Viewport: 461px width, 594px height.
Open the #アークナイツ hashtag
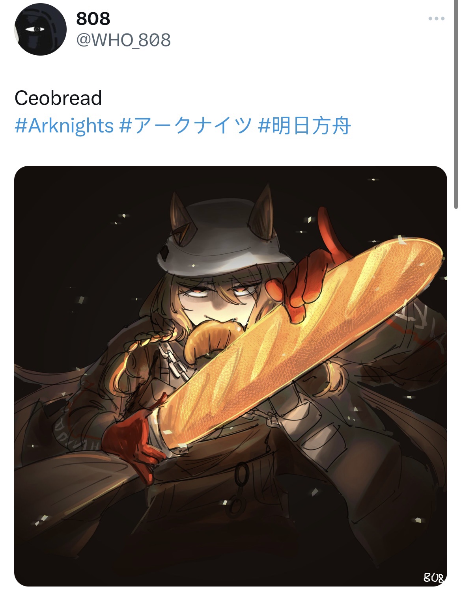(x=185, y=126)
